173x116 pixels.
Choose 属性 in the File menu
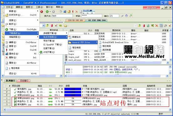pyautogui.click(x=22, y=63)
